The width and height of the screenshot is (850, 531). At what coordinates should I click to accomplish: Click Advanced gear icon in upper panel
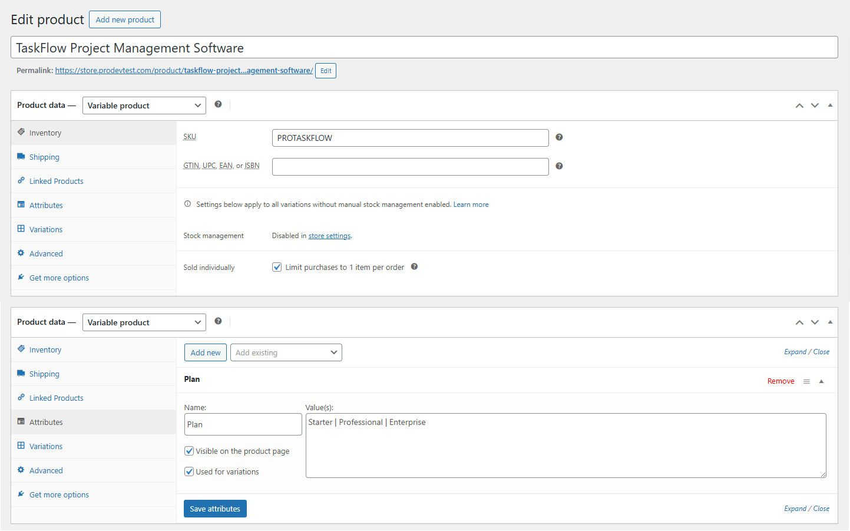pyautogui.click(x=21, y=253)
